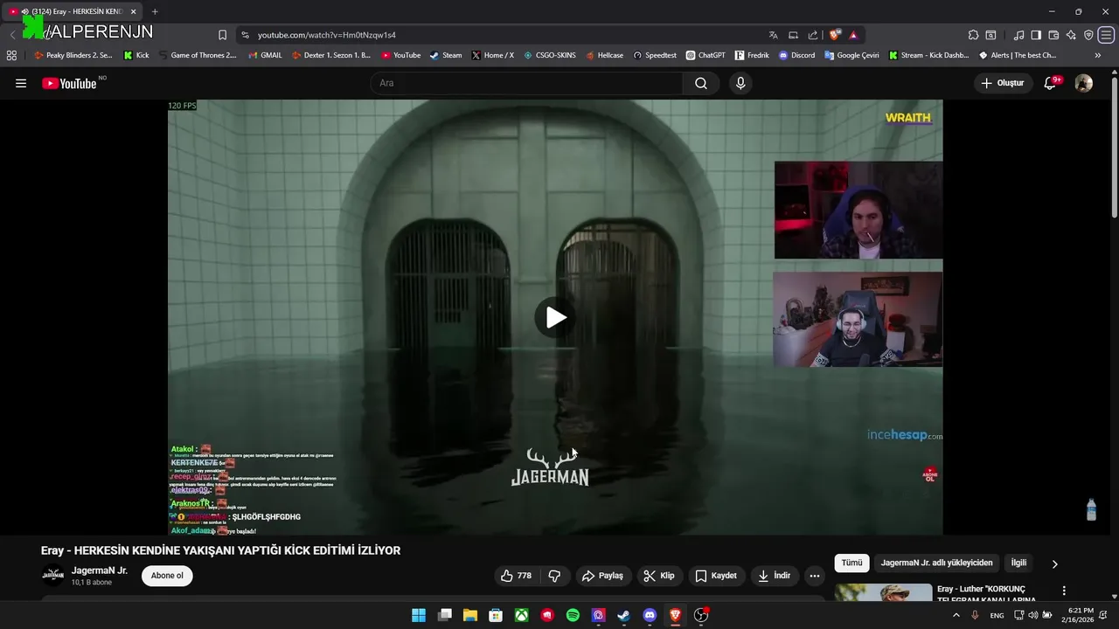The height and width of the screenshot is (629, 1119).
Task: Share the video via Paylaş
Action: click(x=602, y=576)
